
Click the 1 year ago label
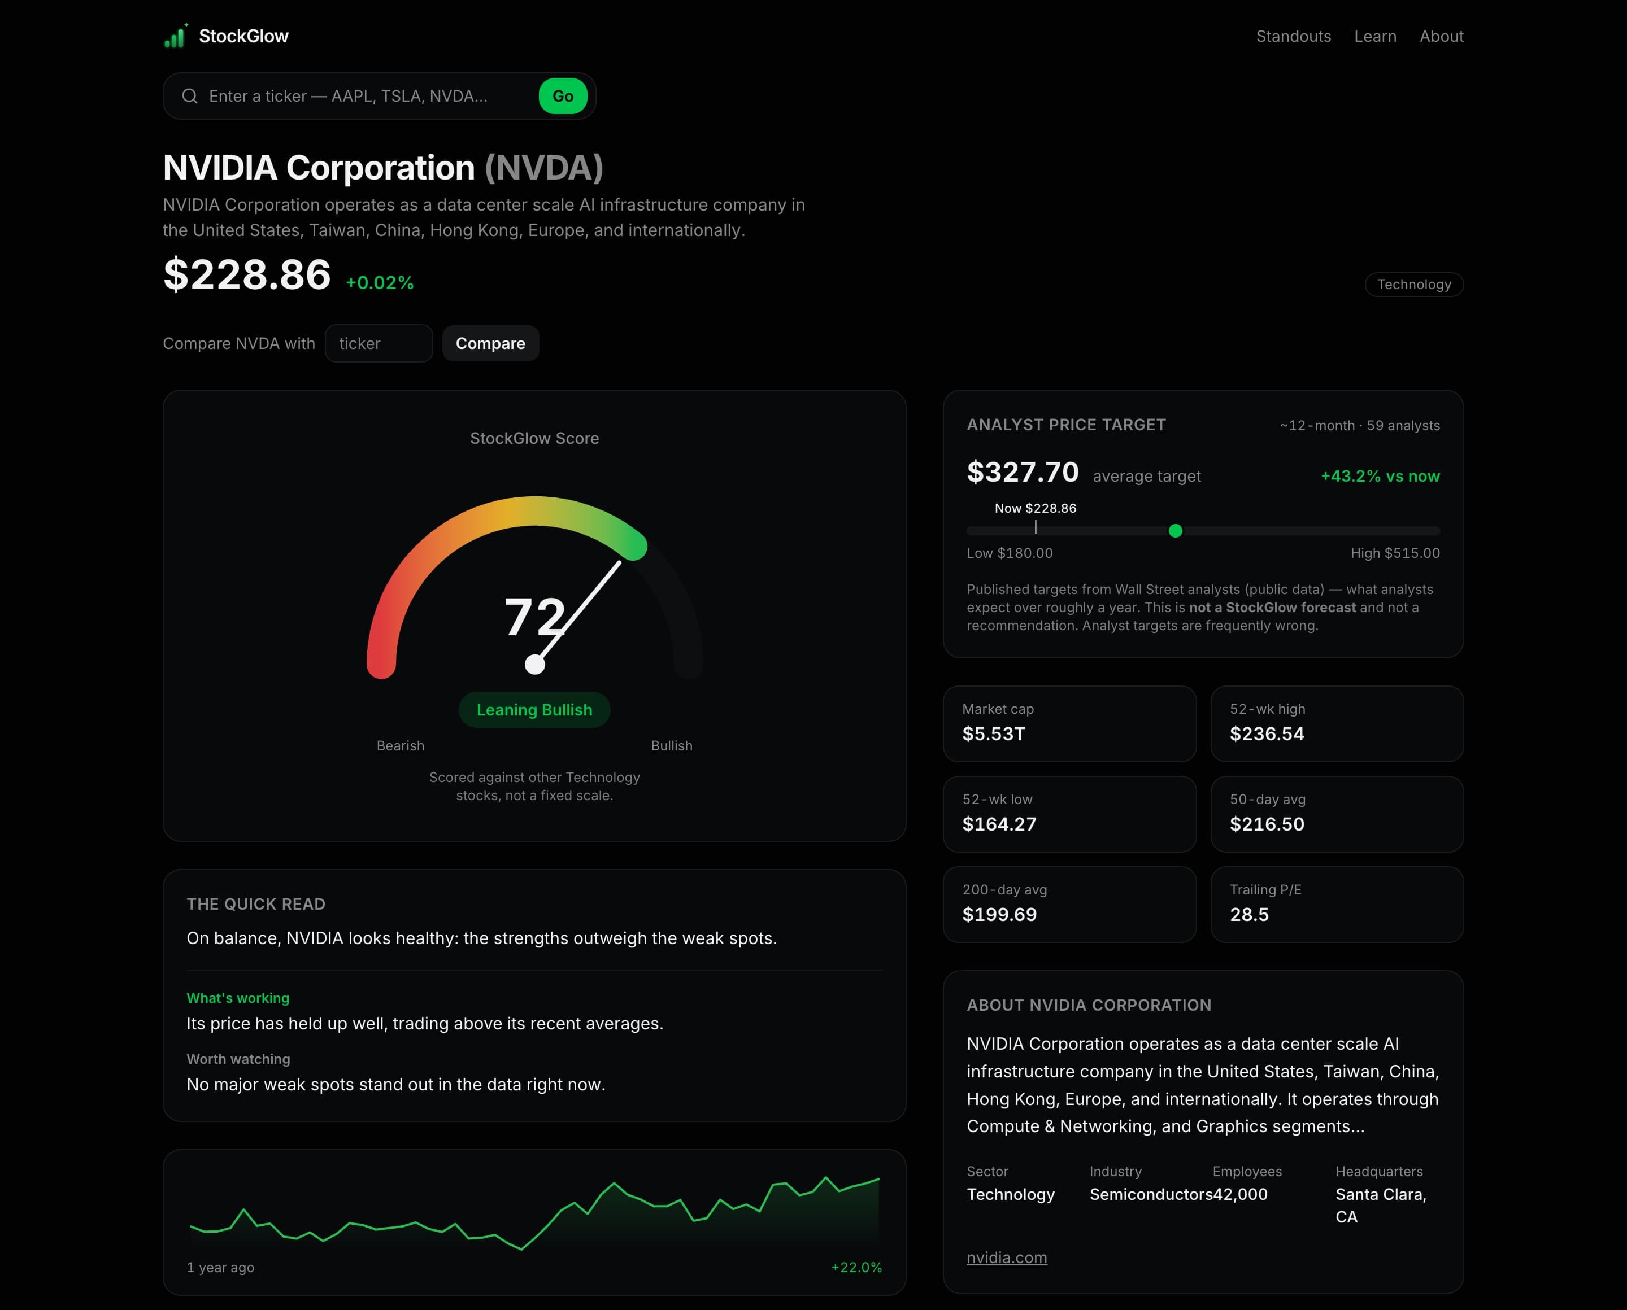point(220,1268)
